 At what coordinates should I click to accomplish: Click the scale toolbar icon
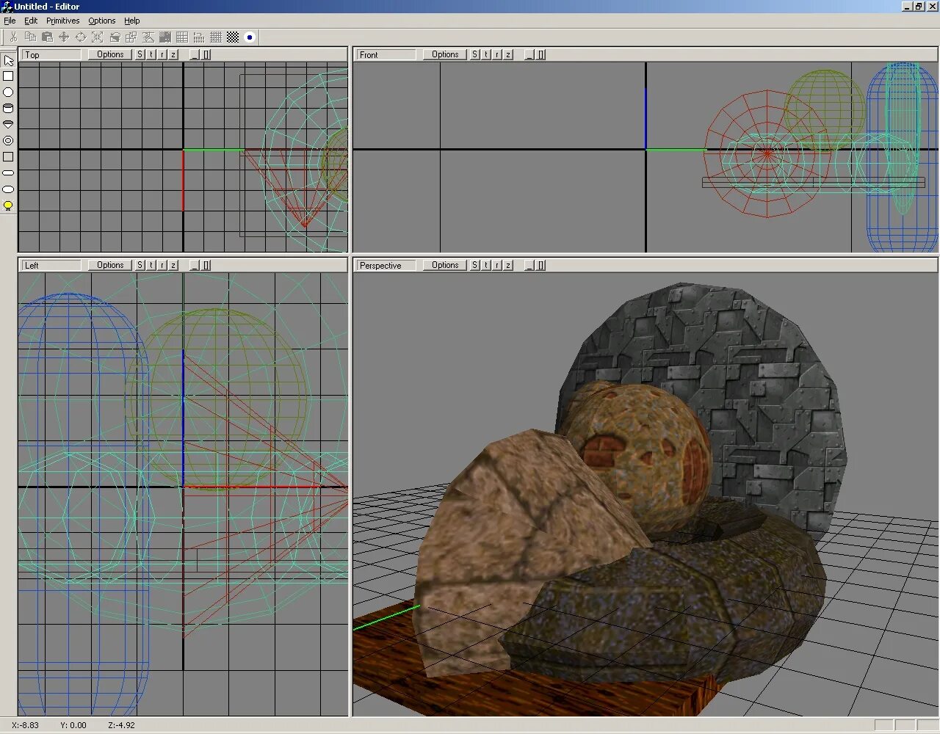tap(98, 37)
